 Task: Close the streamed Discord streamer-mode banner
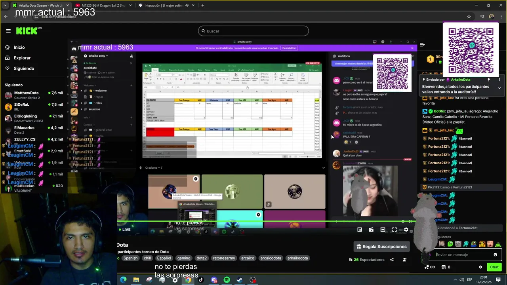click(412, 48)
